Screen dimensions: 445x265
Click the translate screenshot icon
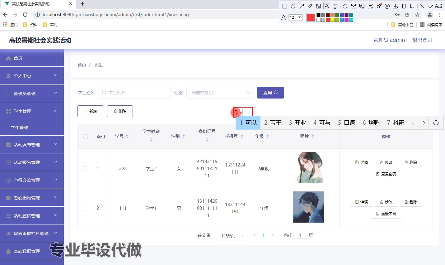(362, 6)
